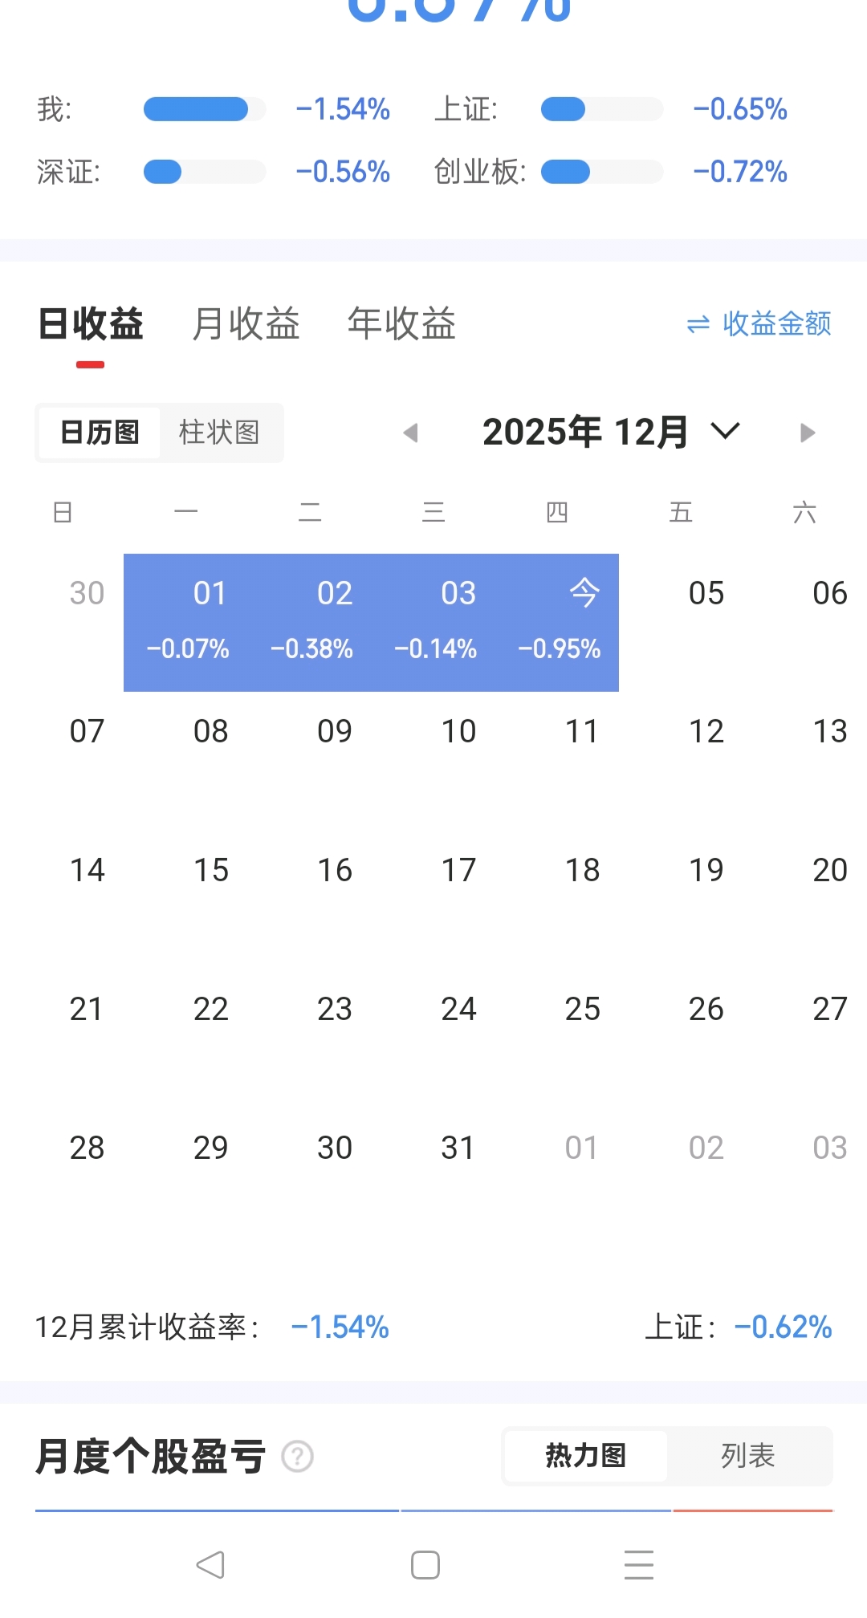Go to previous month with left arrow
The image size is (867, 1618).
[x=411, y=433]
